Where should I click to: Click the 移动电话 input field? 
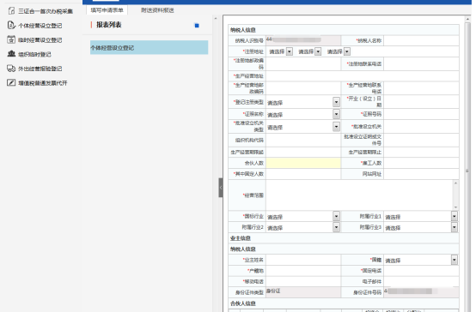pos(303,282)
